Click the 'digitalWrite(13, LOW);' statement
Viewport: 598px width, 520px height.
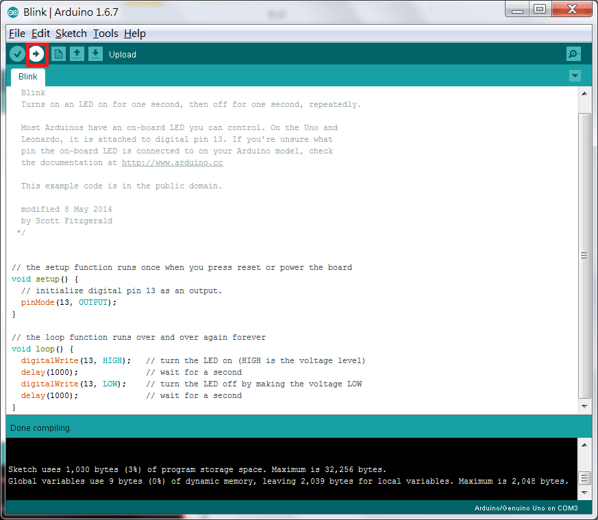73,384
